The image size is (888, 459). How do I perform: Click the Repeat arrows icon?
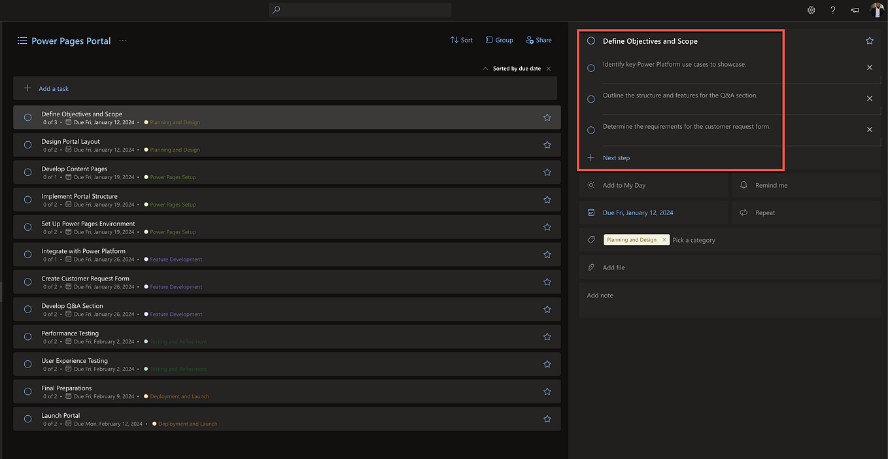pos(743,212)
